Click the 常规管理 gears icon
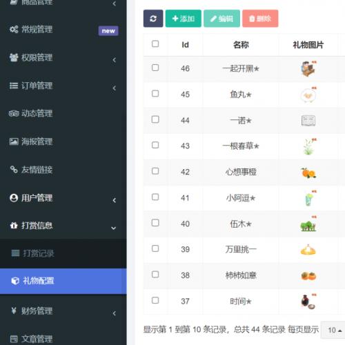 coord(14,30)
